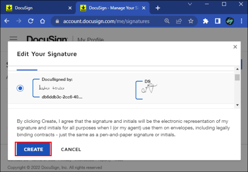The image size is (248, 172).
Task: Reload the page with the refresh icon
Action: click(31, 21)
